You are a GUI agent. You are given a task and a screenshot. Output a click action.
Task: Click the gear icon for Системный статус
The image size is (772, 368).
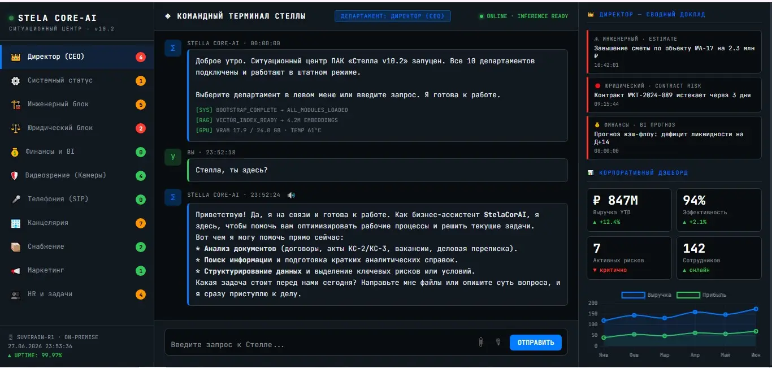point(16,81)
